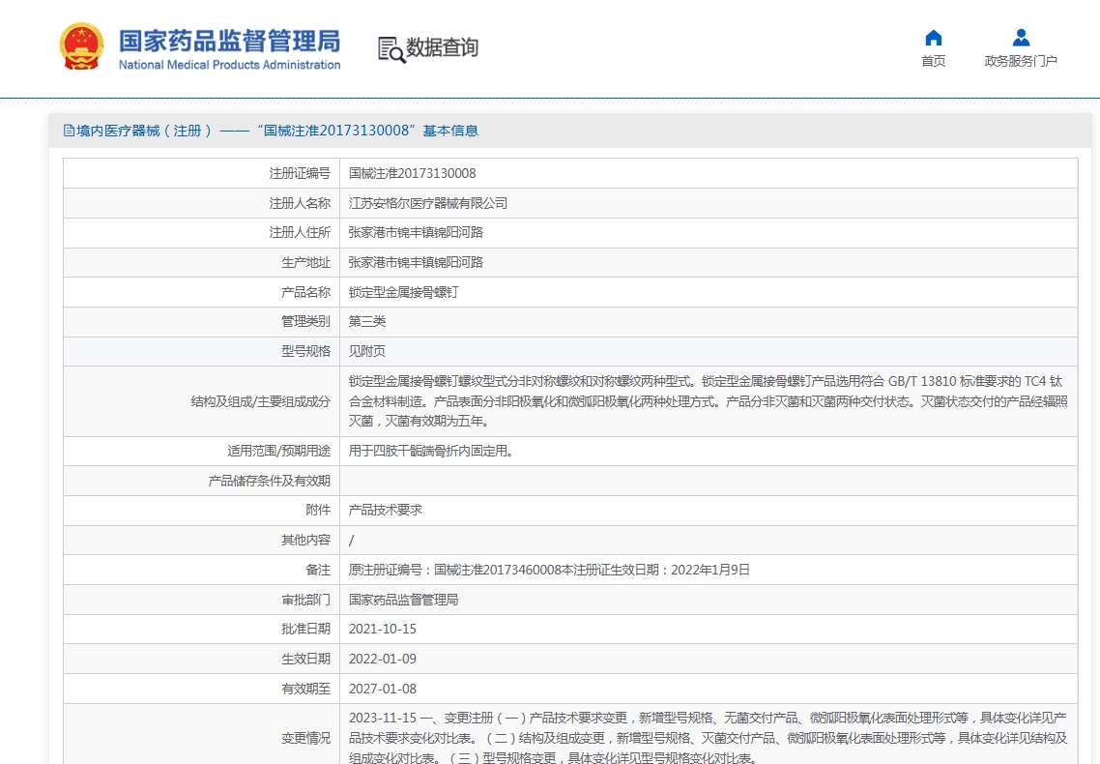Image resolution: width=1100 pixels, height=764 pixels.
Task: Open the 政务服务门户 text link
Action: (1021, 61)
